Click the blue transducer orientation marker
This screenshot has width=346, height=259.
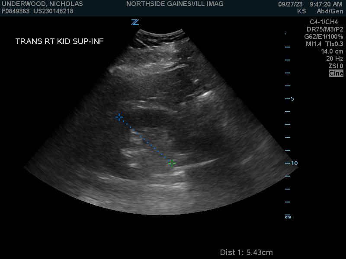point(135,22)
